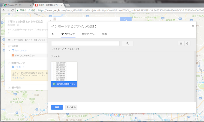Toggle the 無題のレイヤ checkbox
The width and height of the screenshot is (204, 122).
9,63
